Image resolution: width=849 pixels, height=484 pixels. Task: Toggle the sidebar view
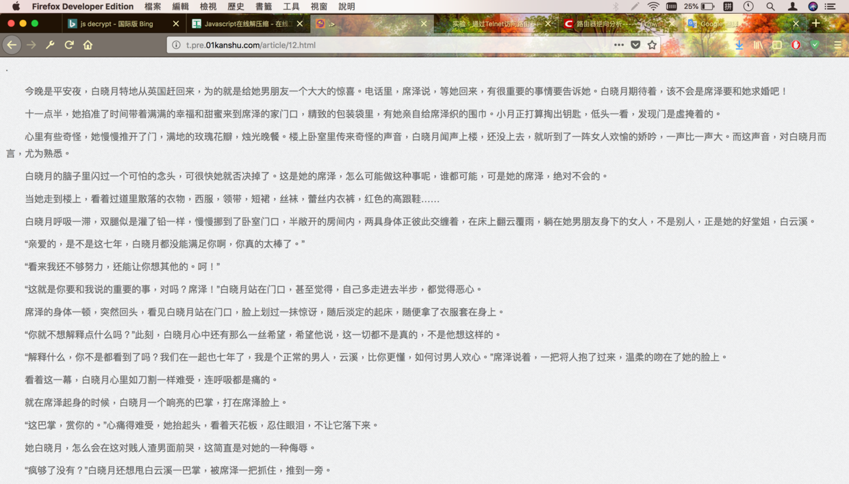click(776, 45)
